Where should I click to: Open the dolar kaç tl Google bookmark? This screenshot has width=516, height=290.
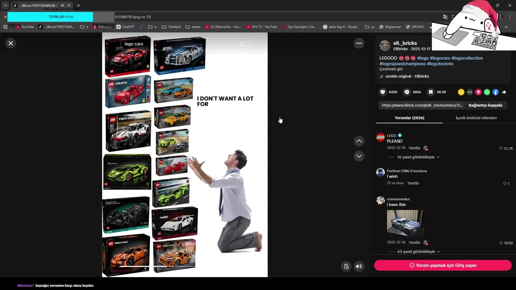coord(341,27)
